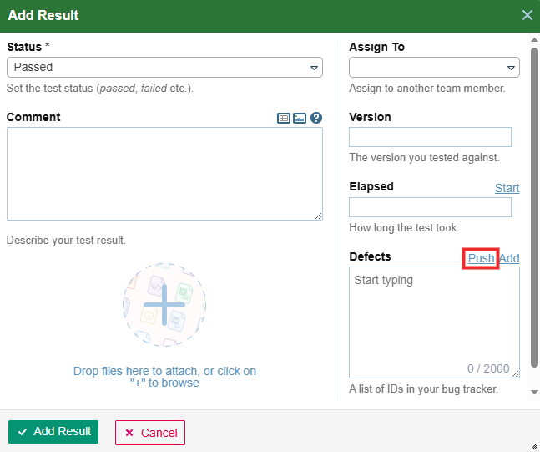The height and width of the screenshot is (452, 540).
Task: Click the add image icon above Comment
Action: (300, 119)
